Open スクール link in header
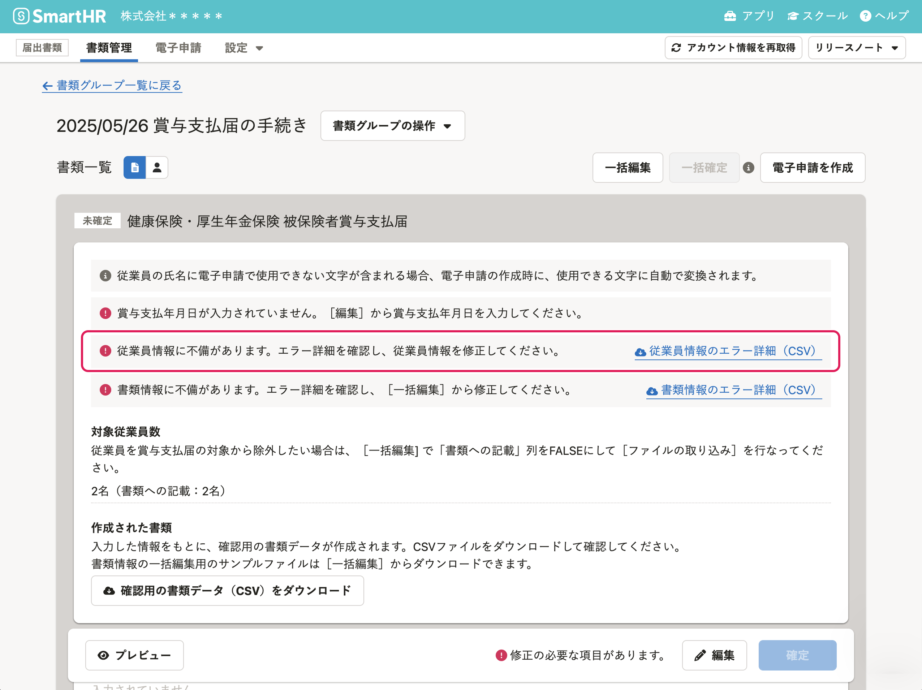 [x=817, y=16]
